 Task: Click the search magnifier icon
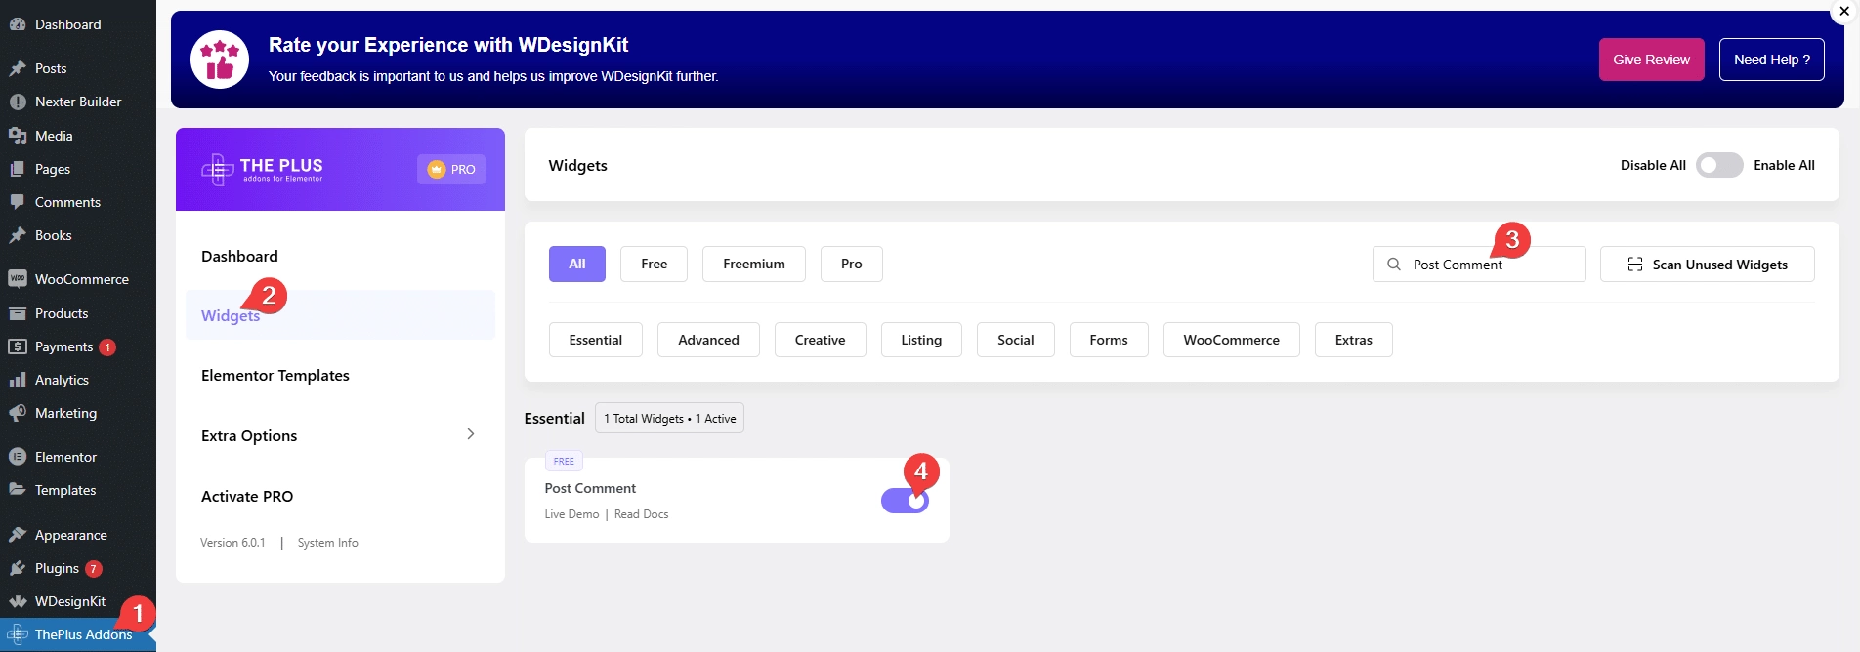(x=1394, y=265)
